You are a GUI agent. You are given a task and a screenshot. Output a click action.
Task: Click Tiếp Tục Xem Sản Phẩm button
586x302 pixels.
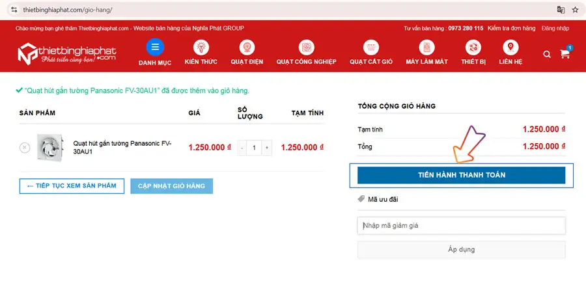click(72, 186)
